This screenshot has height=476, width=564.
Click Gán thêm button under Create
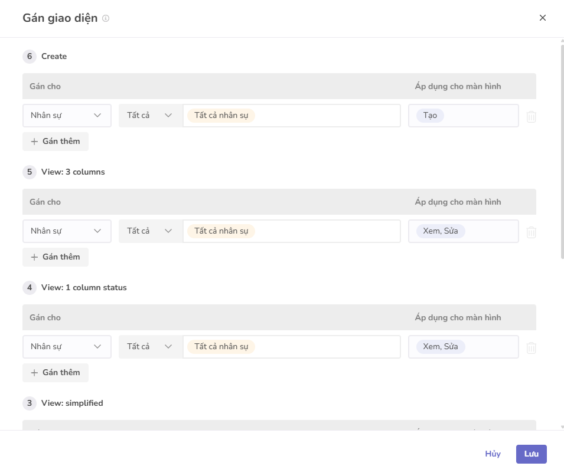point(56,142)
